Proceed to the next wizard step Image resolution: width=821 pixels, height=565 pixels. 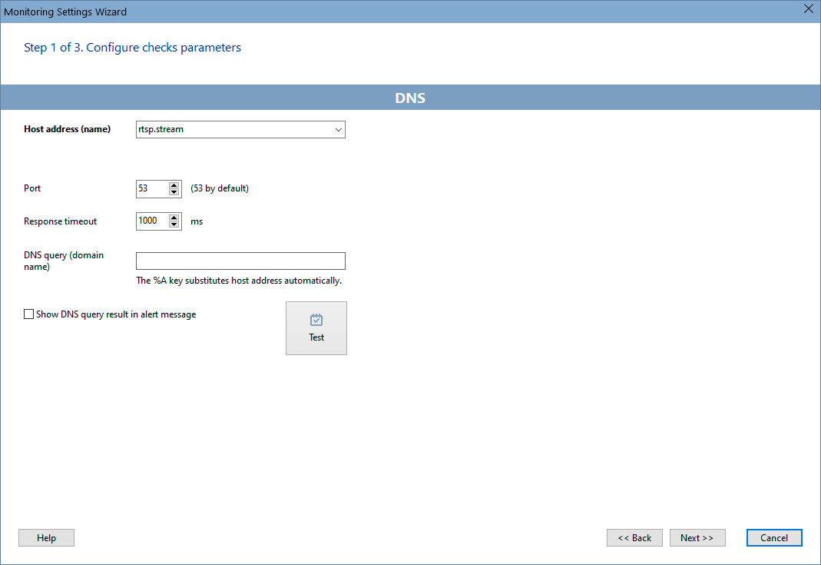[697, 537]
